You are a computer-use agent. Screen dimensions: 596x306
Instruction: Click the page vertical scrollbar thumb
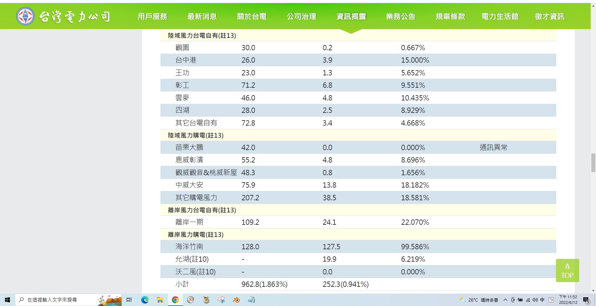[x=593, y=162]
